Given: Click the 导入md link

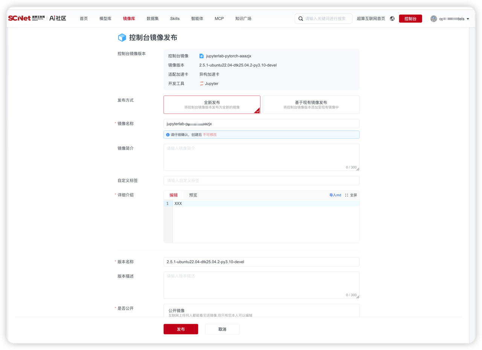Looking at the screenshot, I should click(335, 195).
